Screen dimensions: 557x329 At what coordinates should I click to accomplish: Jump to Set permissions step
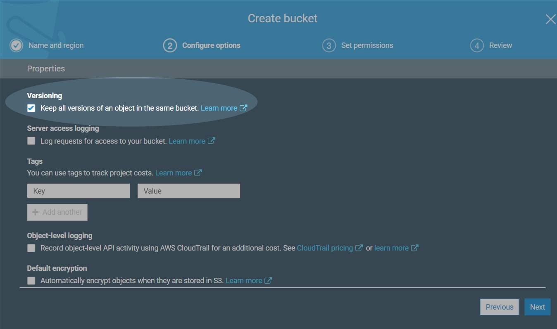click(x=367, y=45)
